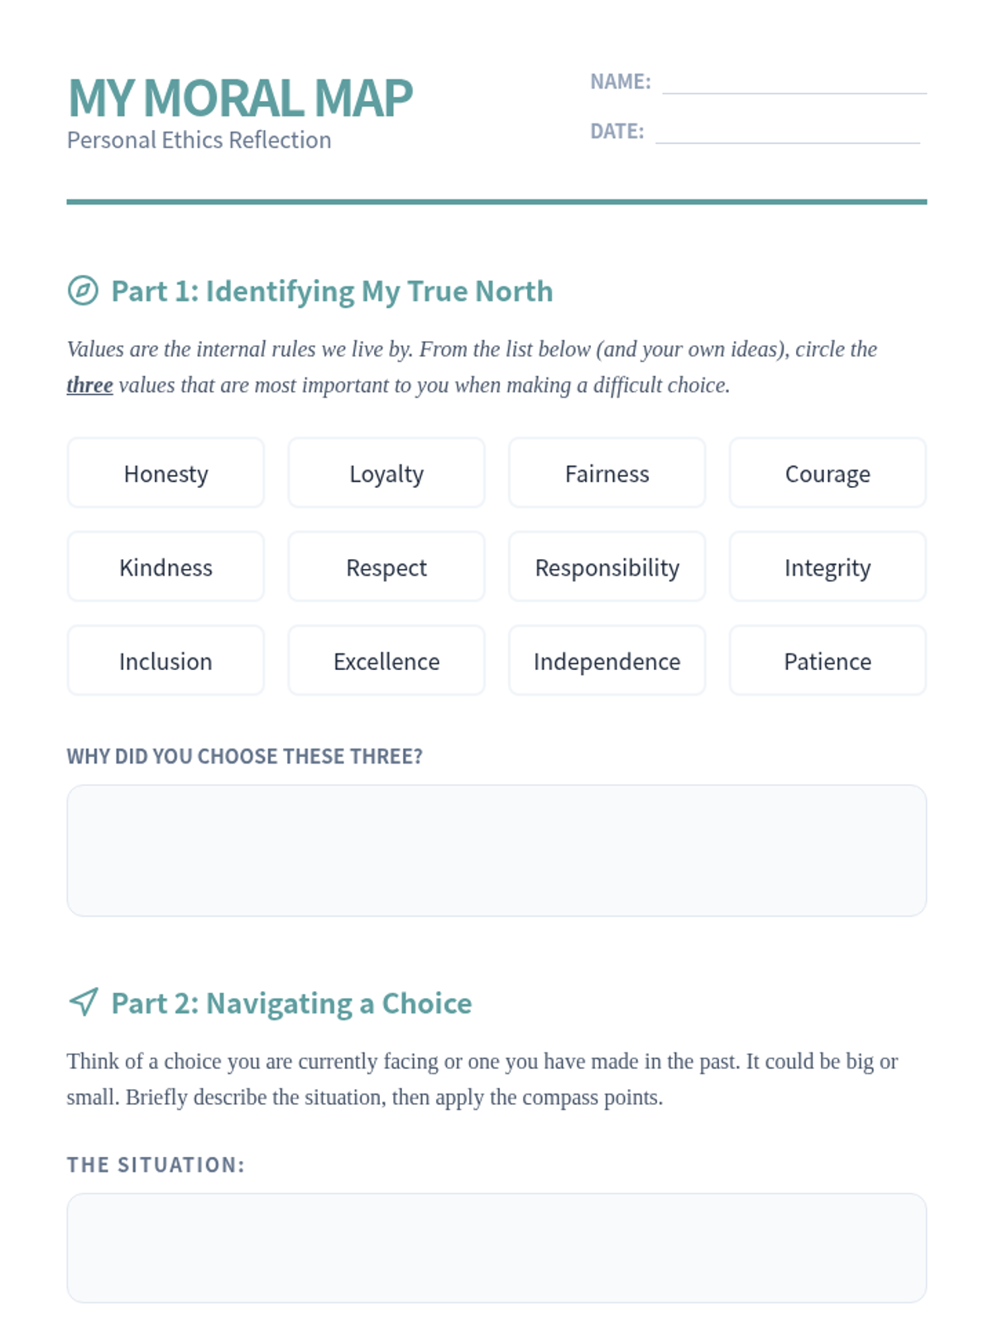
Task: Choose the Respect value box
Action: click(386, 567)
